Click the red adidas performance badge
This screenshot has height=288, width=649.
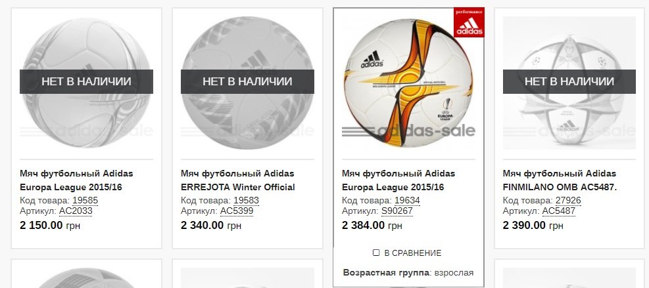(x=469, y=22)
